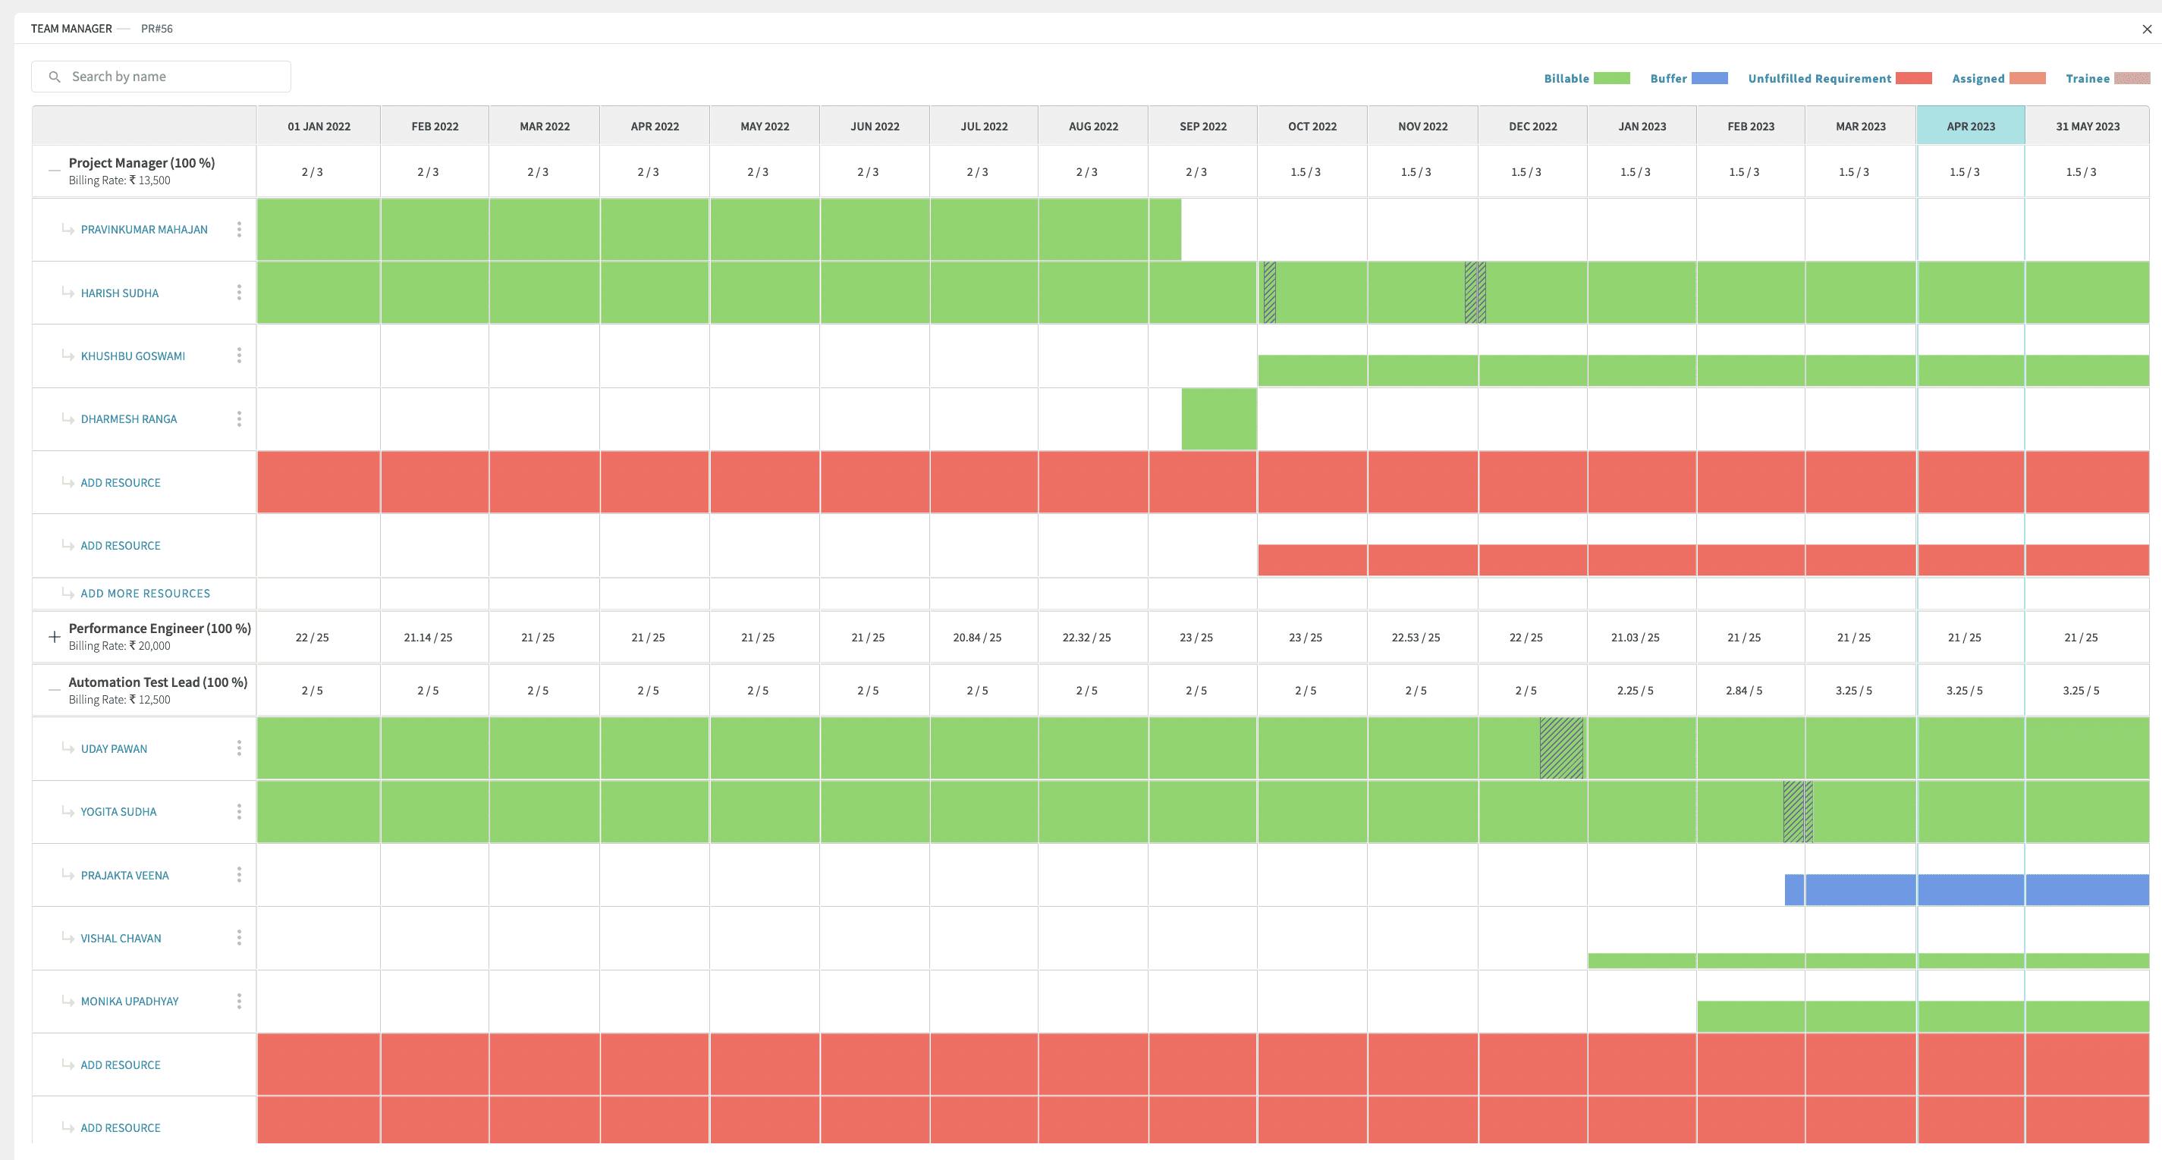Select the APR 2023 month column header
Image resolution: width=2162 pixels, height=1160 pixels.
click(x=1970, y=126)
